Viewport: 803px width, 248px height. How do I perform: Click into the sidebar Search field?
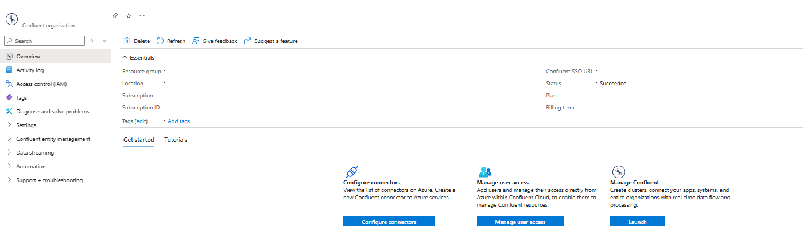click(44, 41)
